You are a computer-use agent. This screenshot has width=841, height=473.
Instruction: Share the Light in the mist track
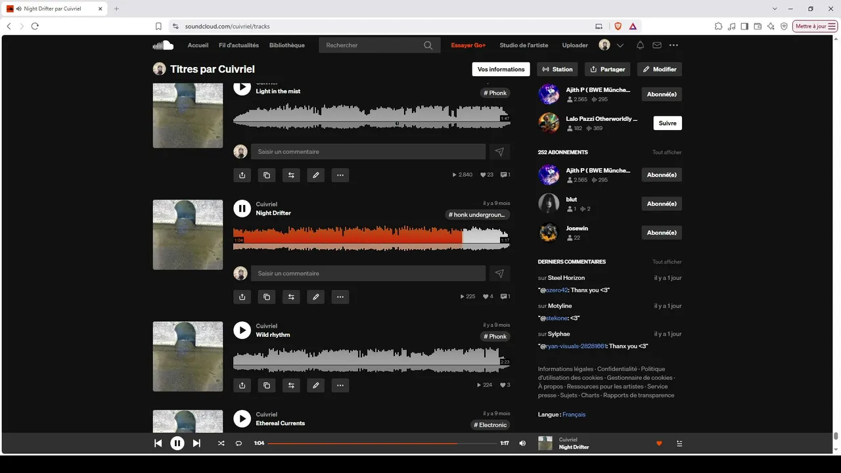[x=242, y=175]
